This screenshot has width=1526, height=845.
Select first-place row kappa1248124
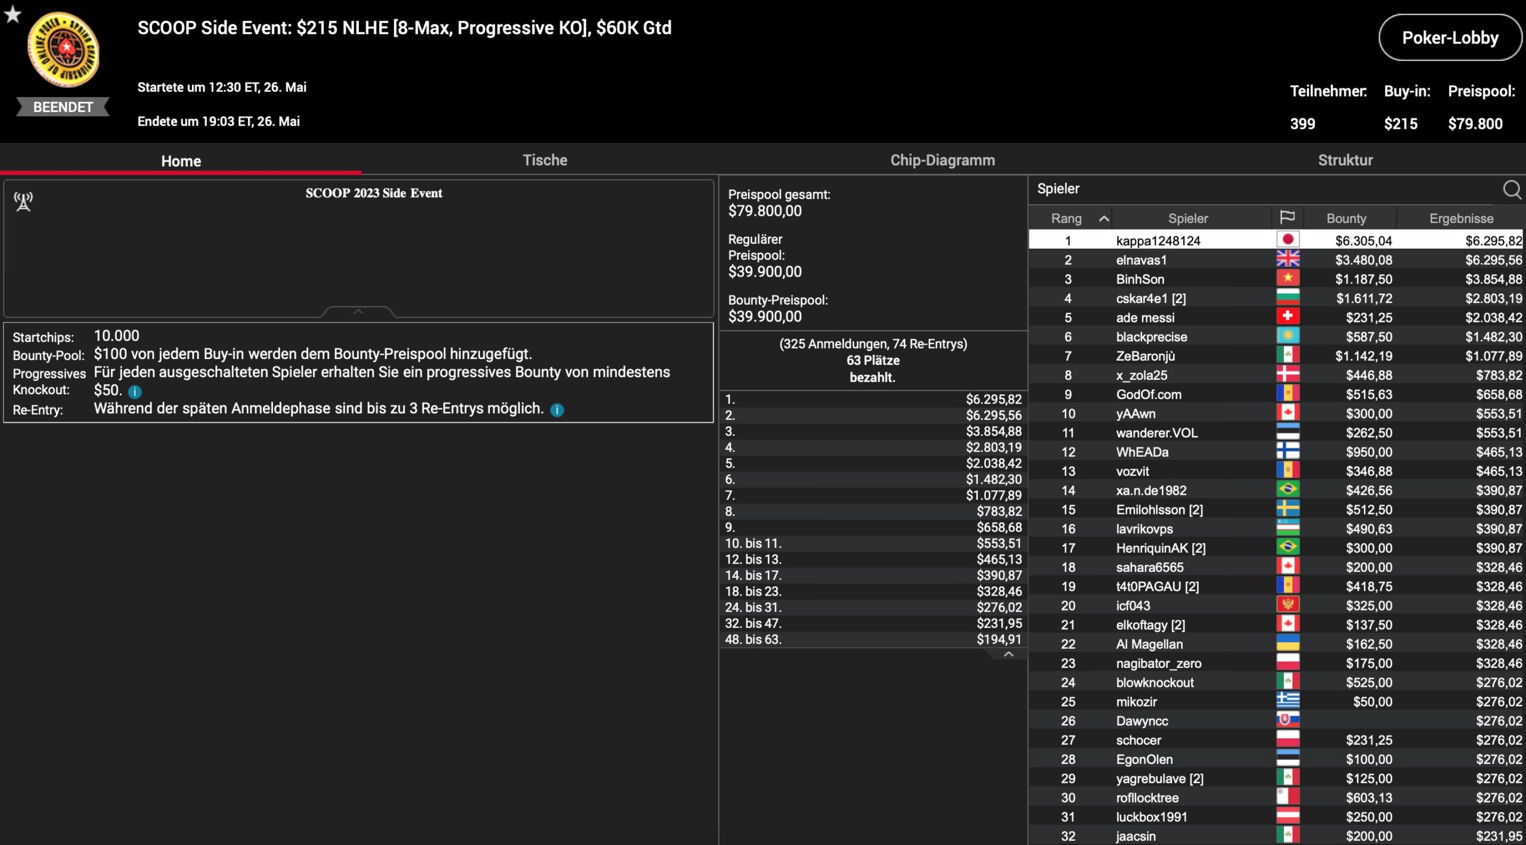[x=1276, y=240]
